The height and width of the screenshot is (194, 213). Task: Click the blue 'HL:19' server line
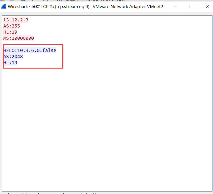pyautogui.click(x=10, y=63)
